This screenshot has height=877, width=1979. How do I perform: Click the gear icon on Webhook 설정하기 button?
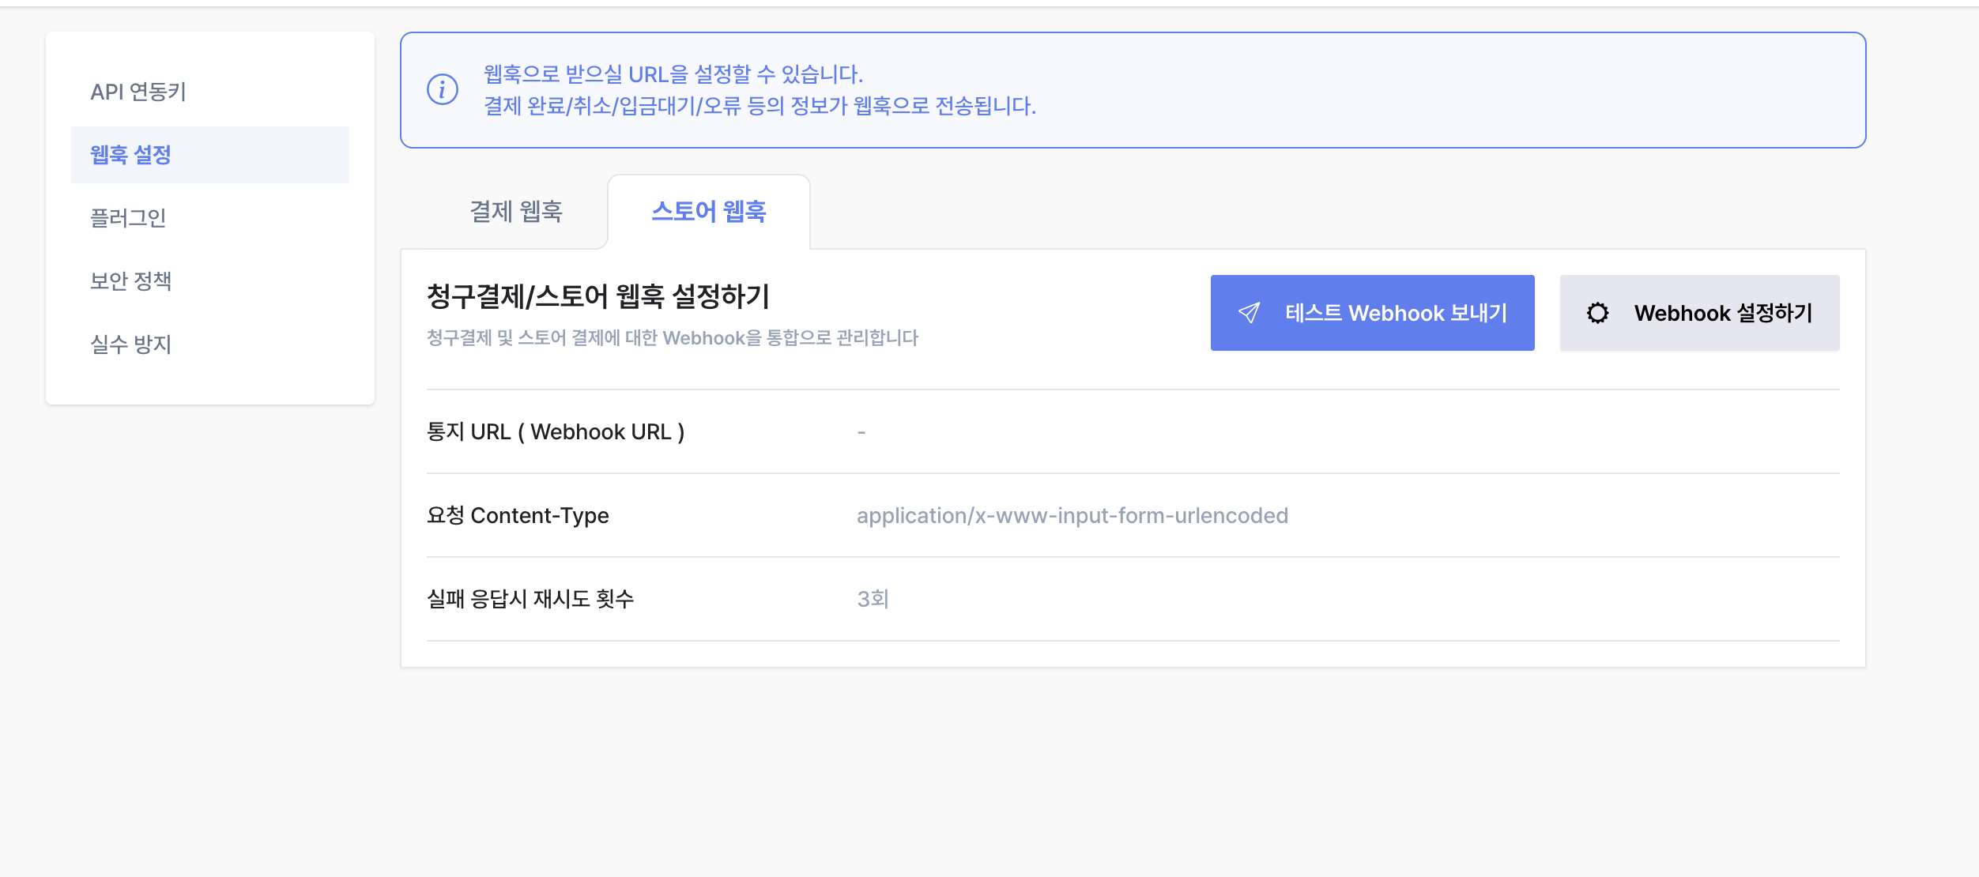(x=1597, y=313)
